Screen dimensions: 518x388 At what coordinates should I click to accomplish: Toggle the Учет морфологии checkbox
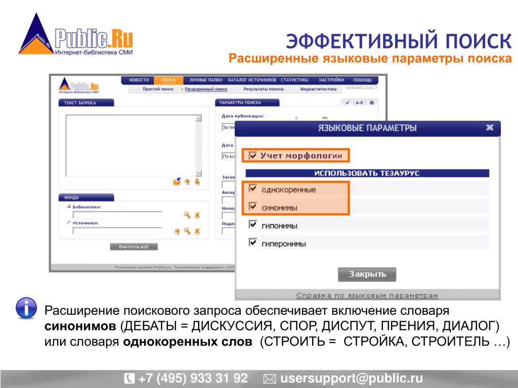pyautogui.click(x=253, y=156)
